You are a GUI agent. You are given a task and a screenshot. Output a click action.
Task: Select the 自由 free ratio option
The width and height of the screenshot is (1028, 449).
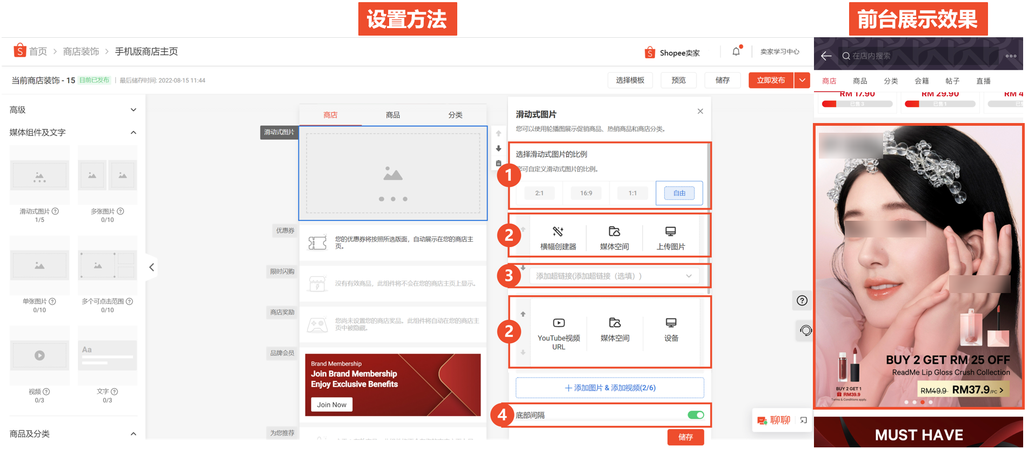click(679, 193)
